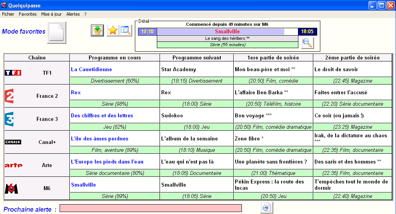Click the (21:00) Thématique cell

pyautogui.click(x=273, y=173)
